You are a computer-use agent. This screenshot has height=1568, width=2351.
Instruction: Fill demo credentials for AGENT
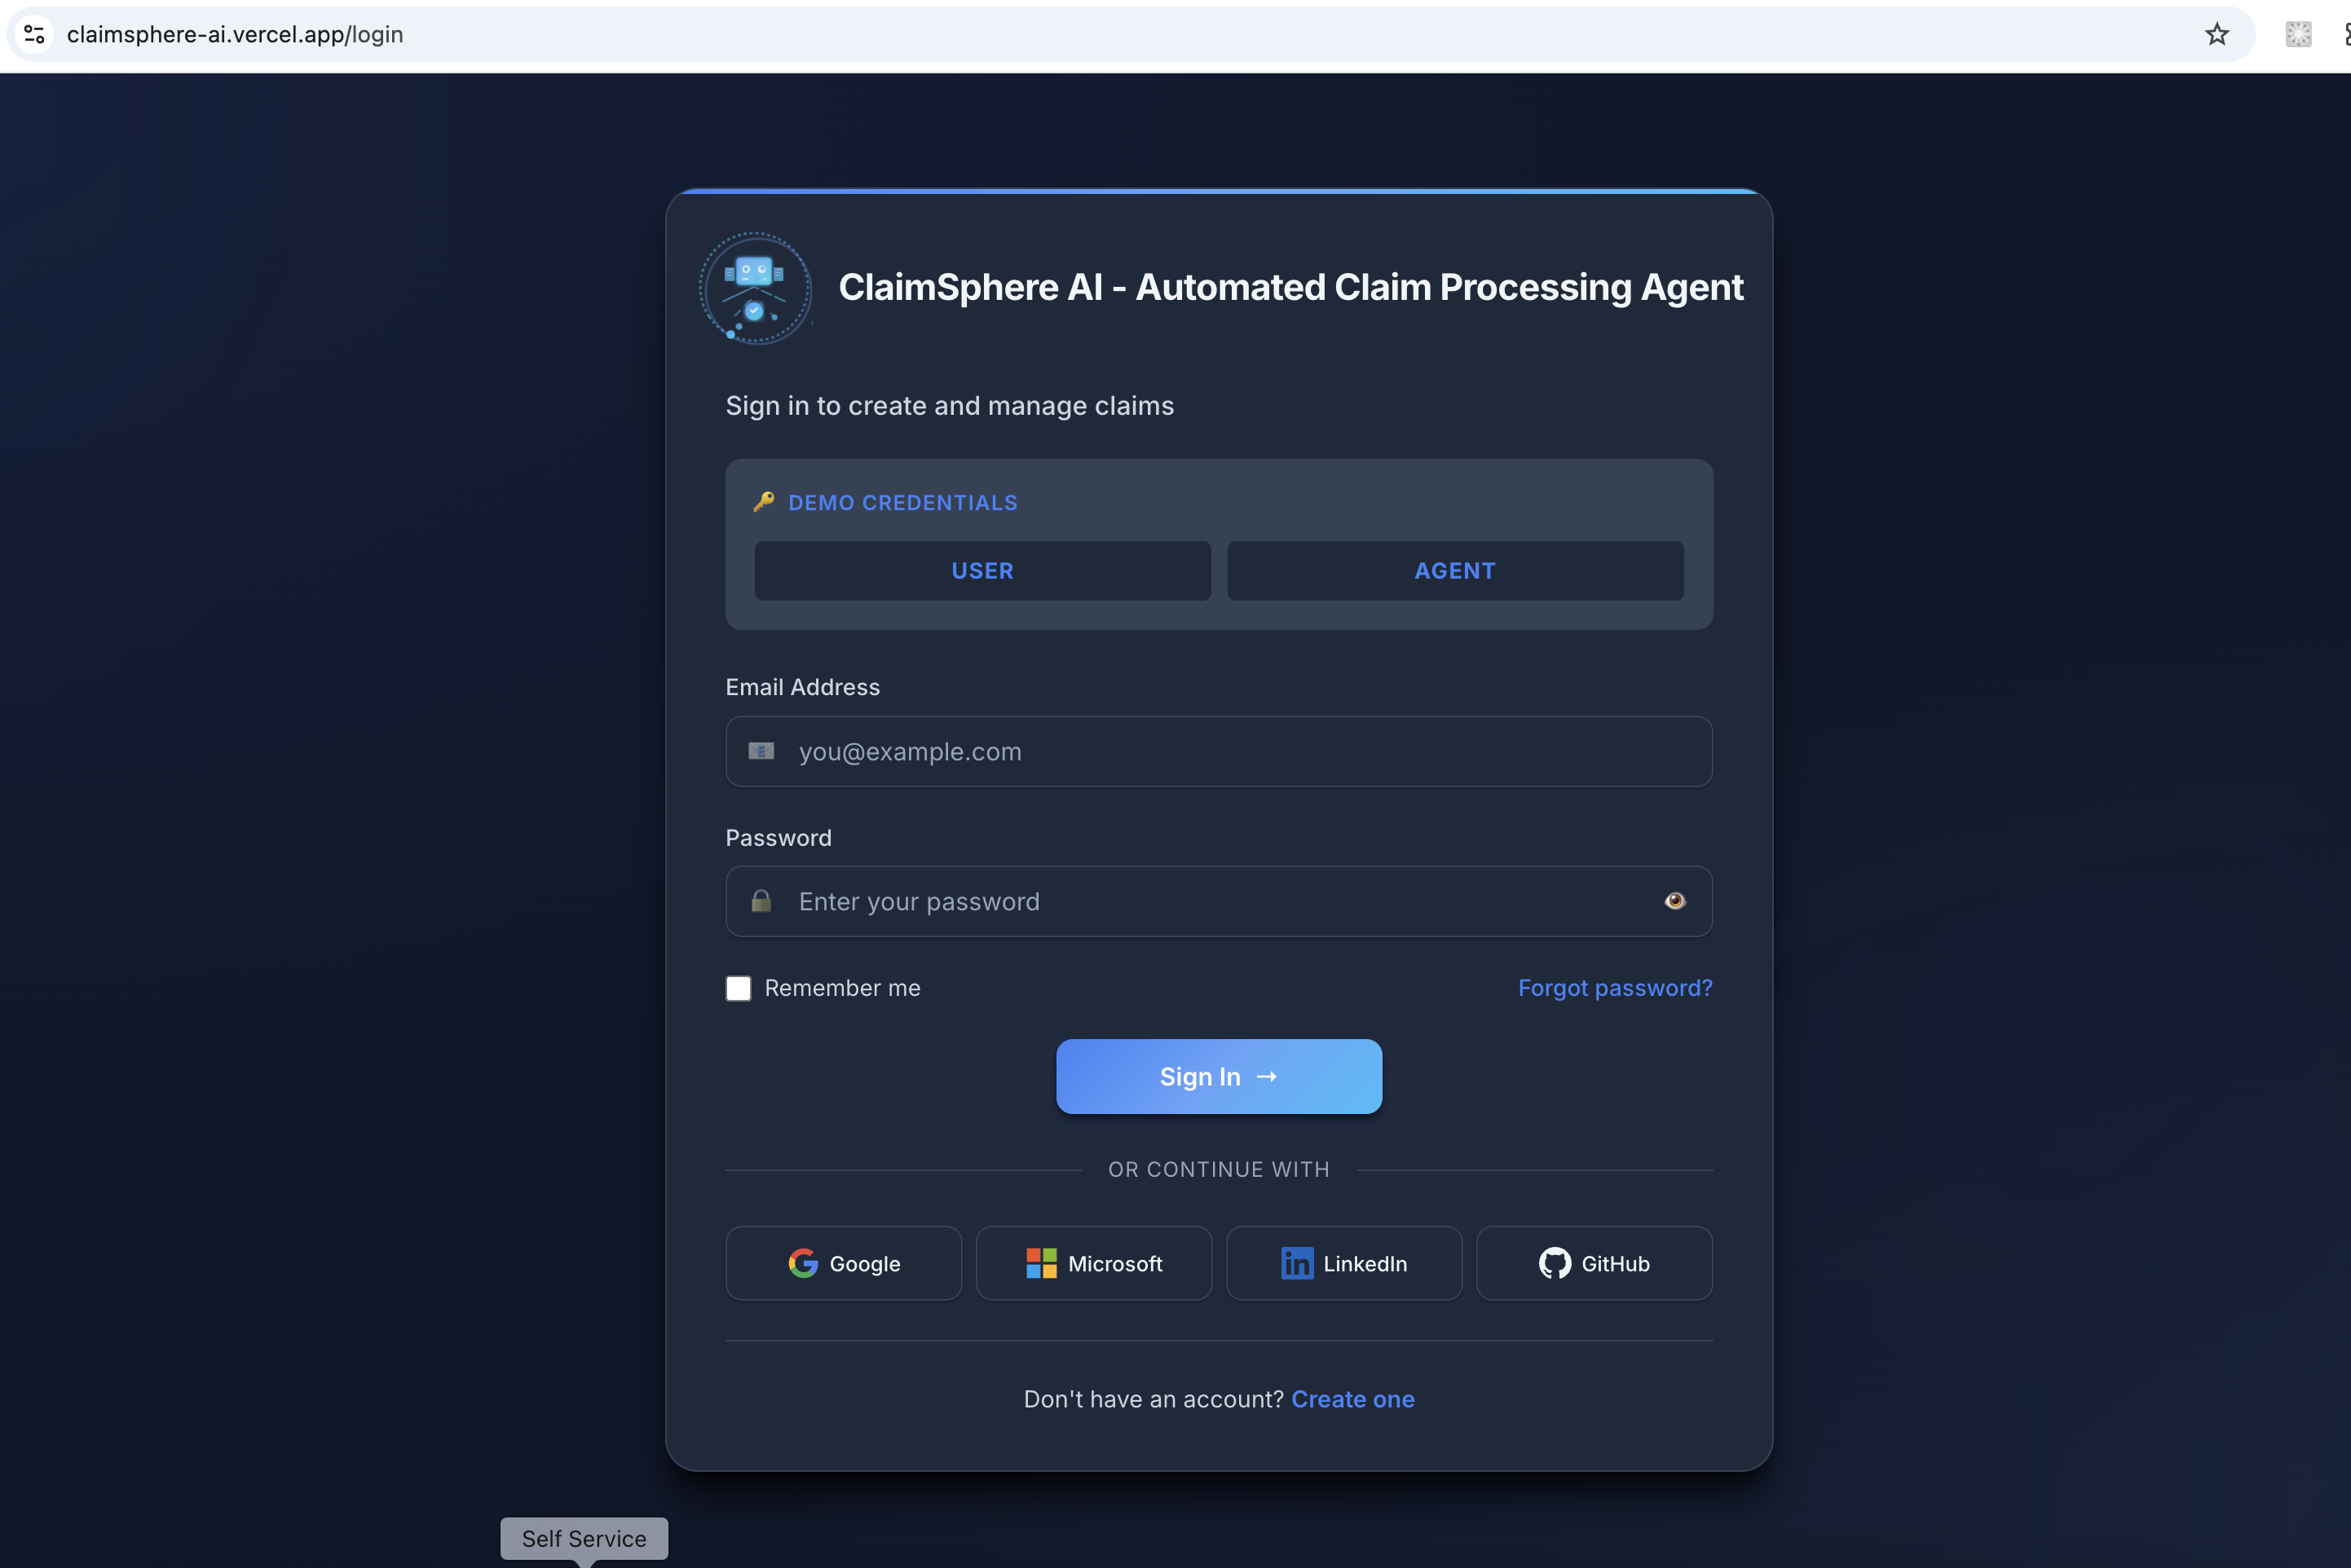[1454, 571]
